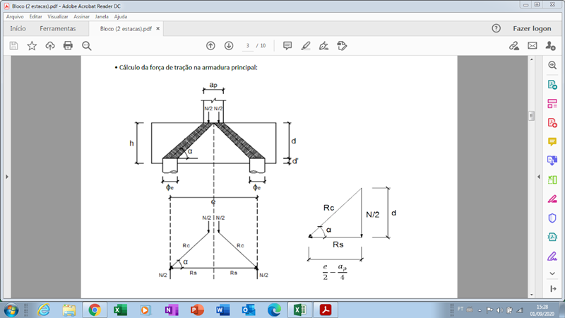This screenshot has width=565, height=318.
Task: Collapse the right tools pane with the arrow
Action: pyautogui.click(x=553, y=289)
